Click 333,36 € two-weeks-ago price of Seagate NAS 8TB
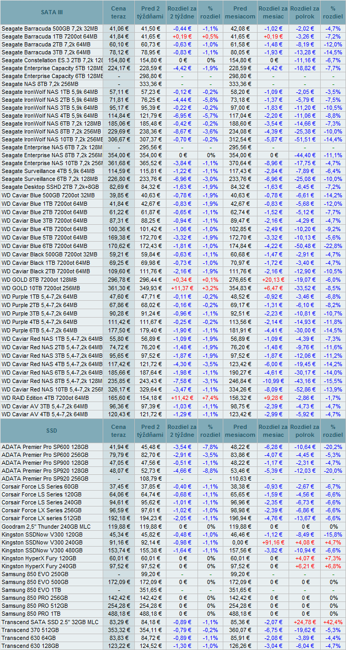The width and height of the screenshot is (346, 650). pyautogui.click(x=151, y=84)
